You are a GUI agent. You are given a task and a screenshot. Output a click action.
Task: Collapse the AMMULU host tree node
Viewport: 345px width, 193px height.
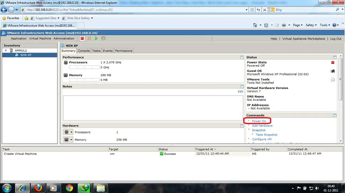pos(6,50)
